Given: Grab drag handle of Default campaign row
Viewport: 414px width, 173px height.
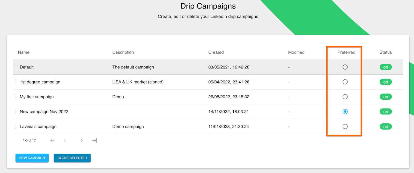Looking at the screenshot, I should 16,67.
